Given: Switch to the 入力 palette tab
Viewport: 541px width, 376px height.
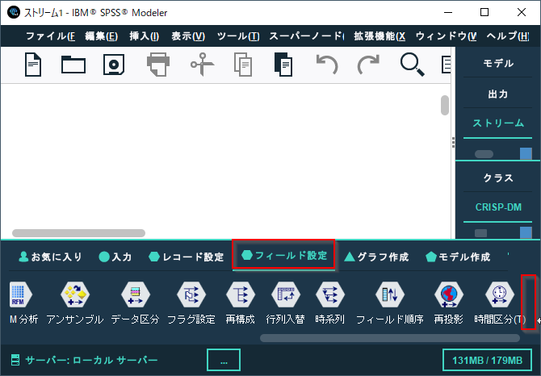Looking at the screenshot, I should click(x=115, y=257).
